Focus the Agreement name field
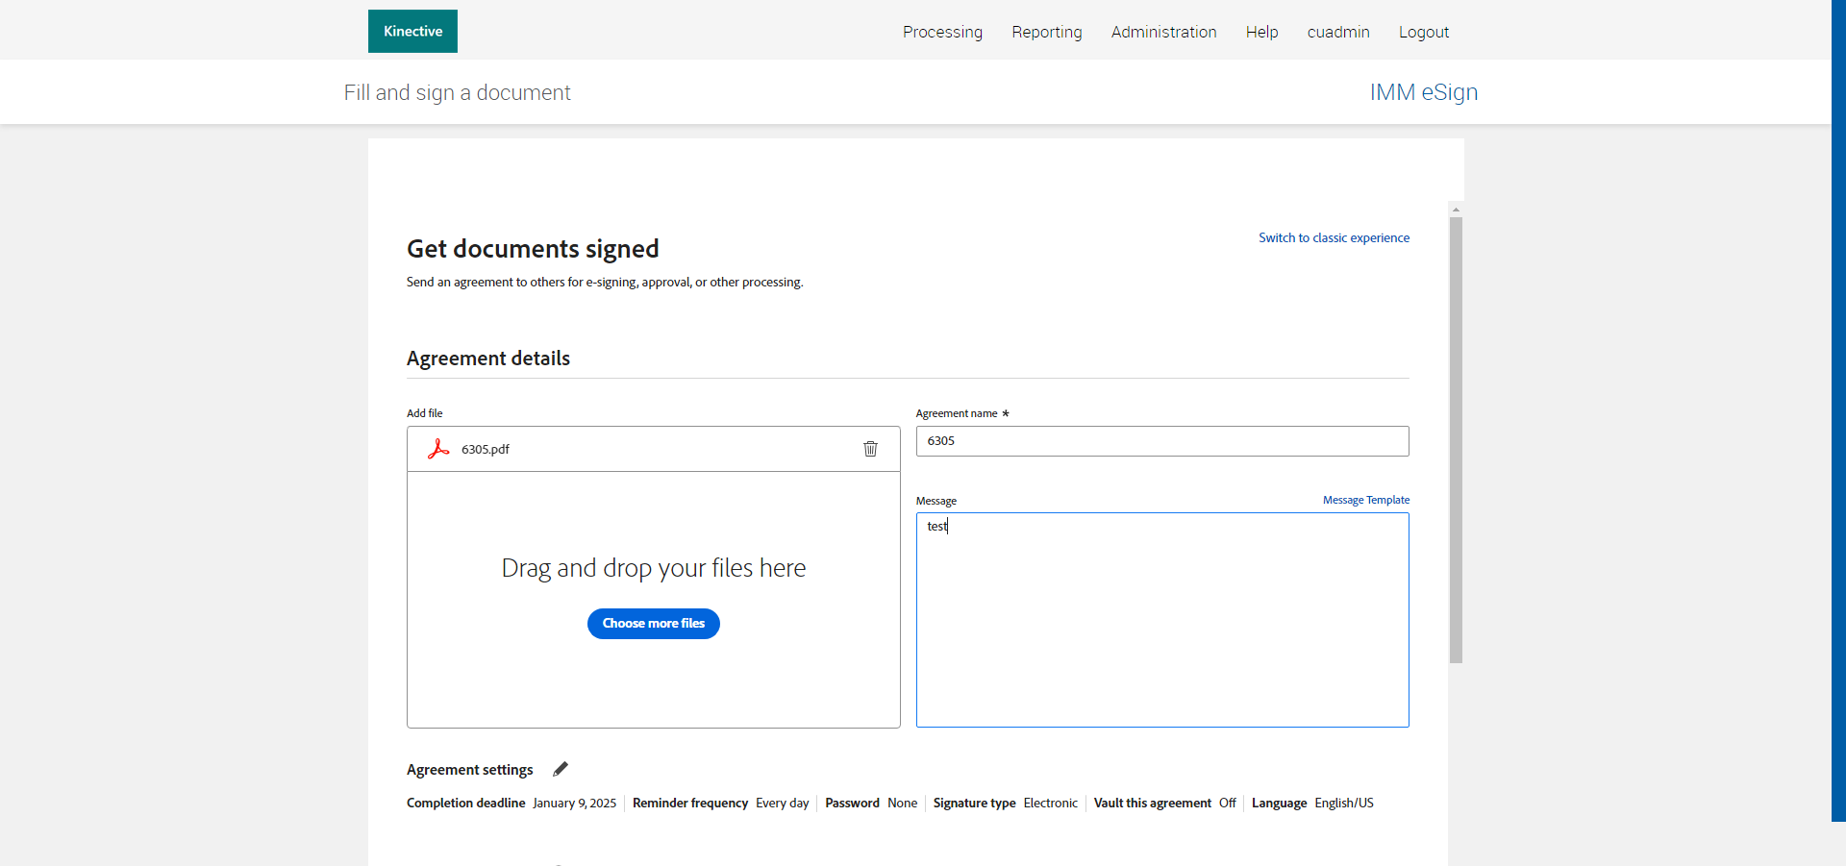Image resolution: width=1846 pixels, height=866 pixels. click(x=1161, y=441)
